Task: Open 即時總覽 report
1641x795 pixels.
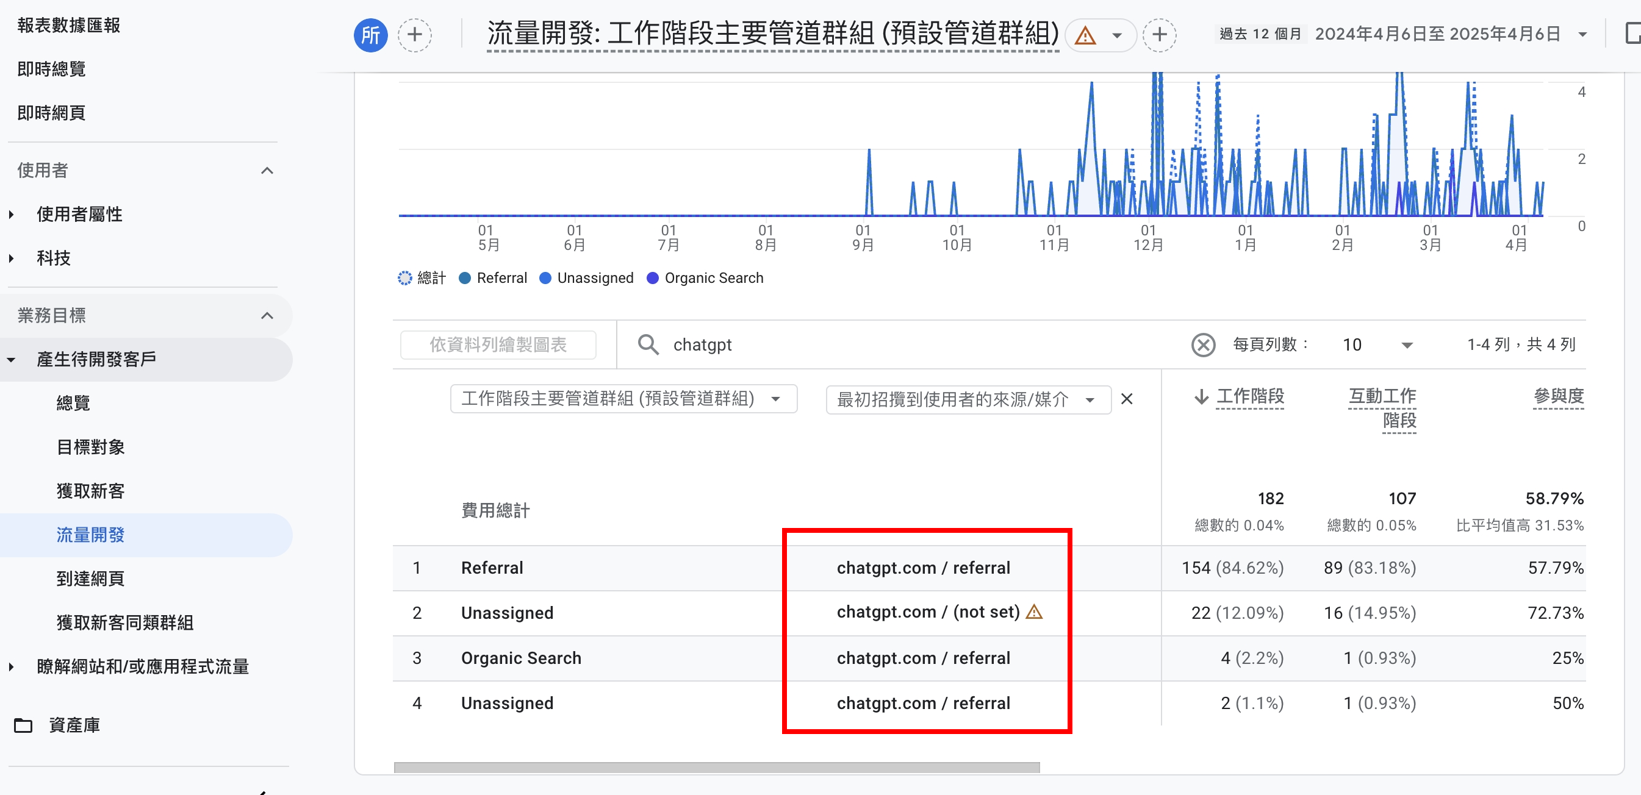Action: [x=52, y=69]
